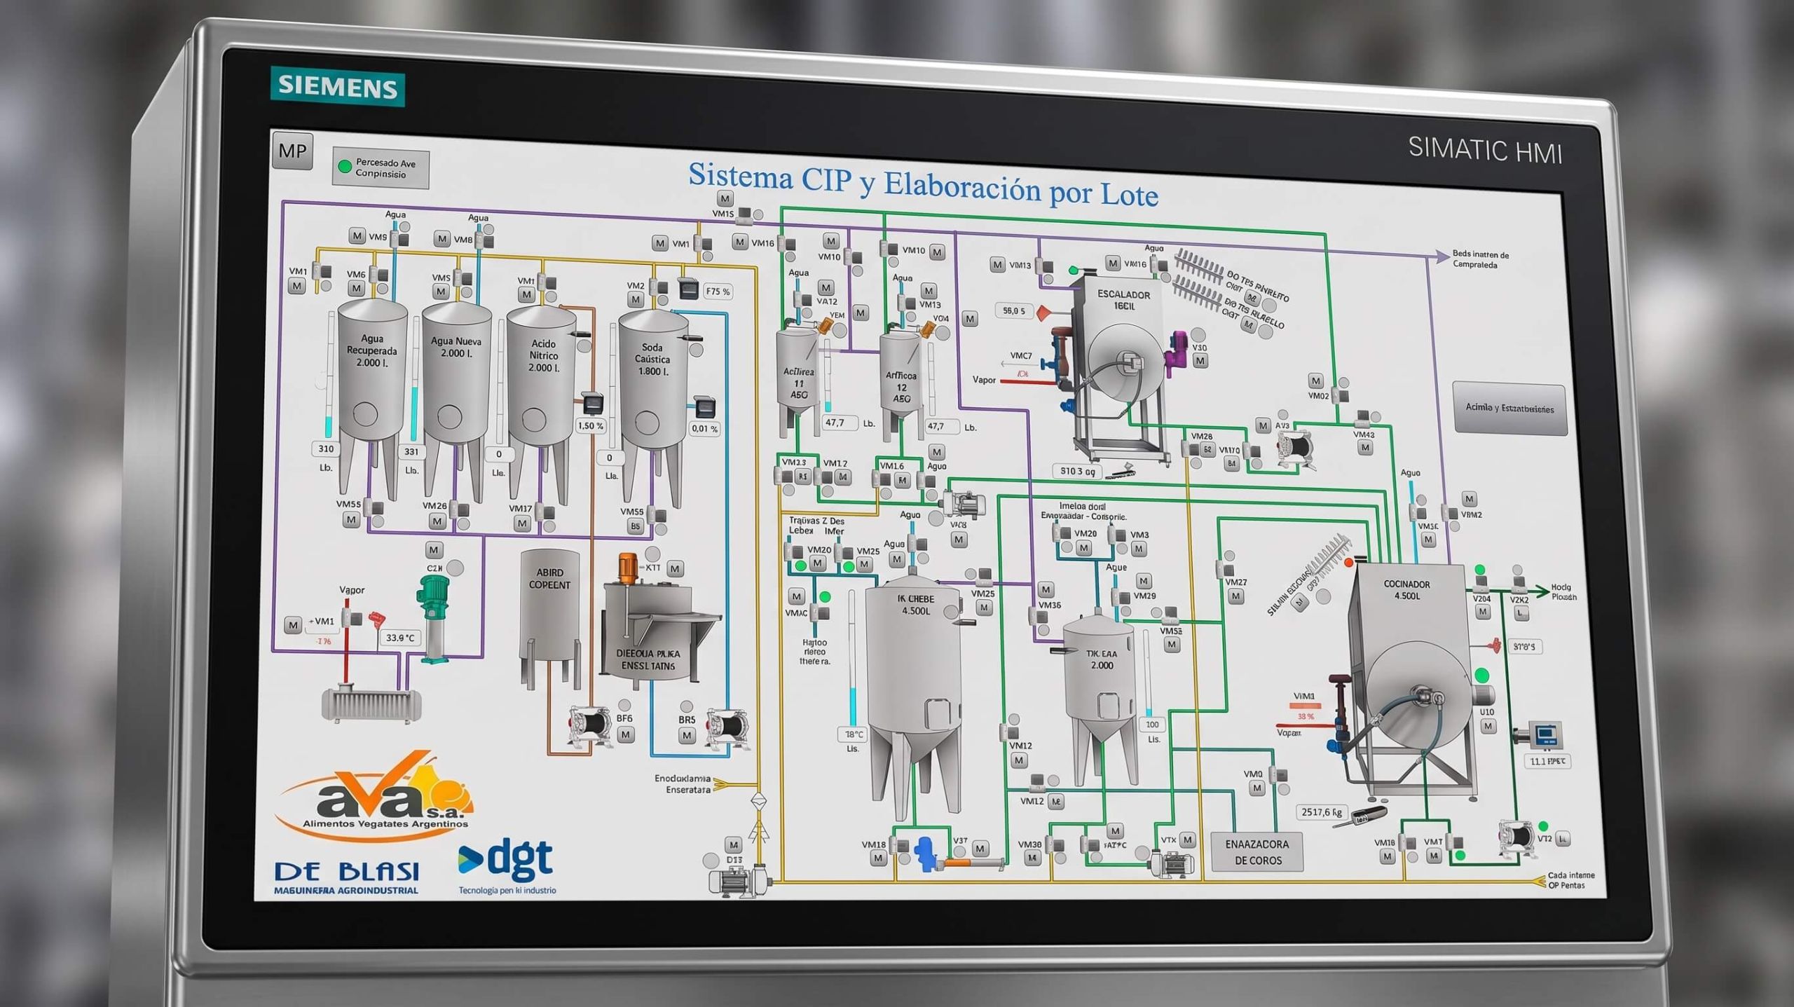
Task: Select the AV3 diaphragm pump
Action: tap(1295, 447)
